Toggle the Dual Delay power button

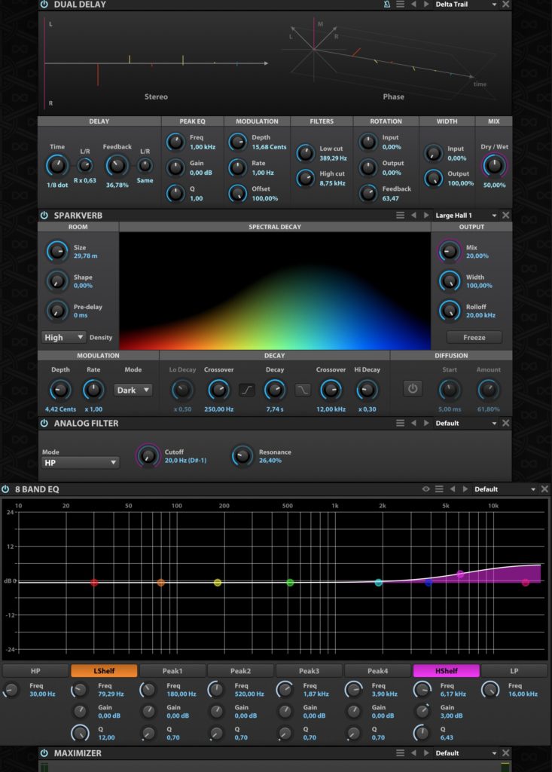click(44, 5)
